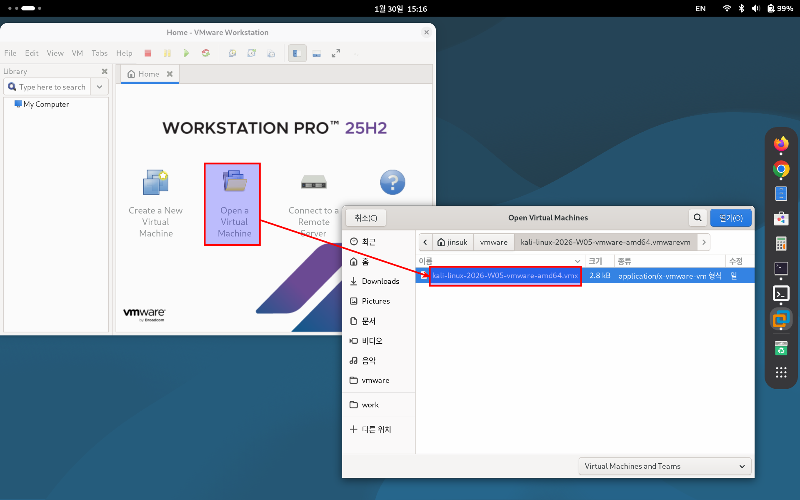The height and width of the screenshot is (500, 800).
Task: Click the file dialog search icon button
Action: pyautogui.click(x=697, y=217)
